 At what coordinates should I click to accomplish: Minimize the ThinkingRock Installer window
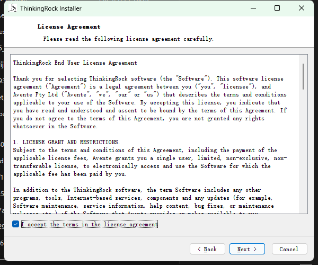click(x=253, y=8)
